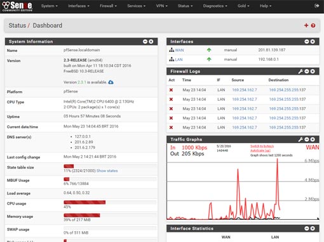Click the State table size progress bar

pos(110,166)
